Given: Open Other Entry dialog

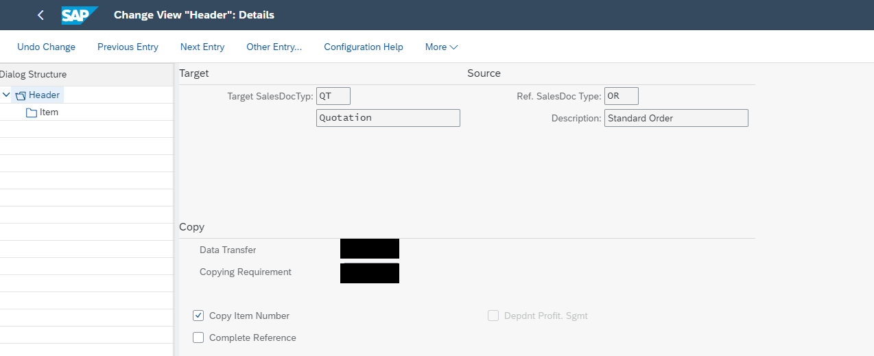Looking at the screenshot, I should tap(274, 47).
